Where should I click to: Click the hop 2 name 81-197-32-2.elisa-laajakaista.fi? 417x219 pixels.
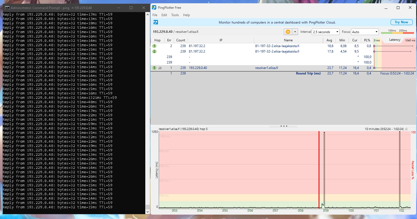pyautogui.click(x=277, y=51)
